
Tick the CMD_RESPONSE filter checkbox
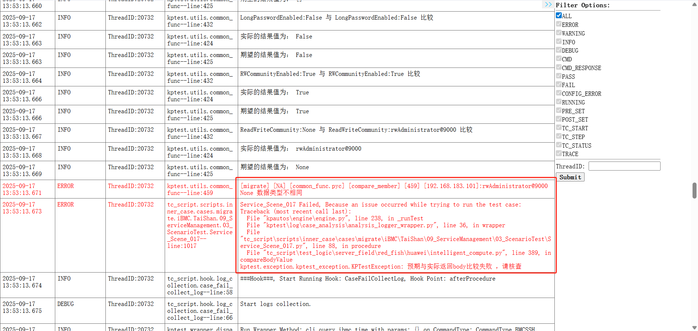[x=559, y=67]
